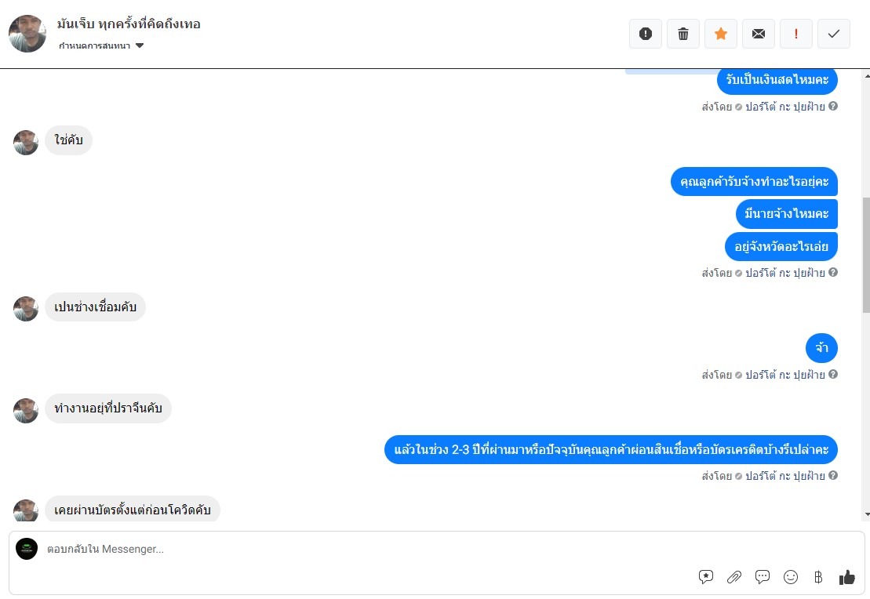Open the กำหนดการสนทนา dropdown
Viewport: 870px width, 599px height.
point(101,45)
